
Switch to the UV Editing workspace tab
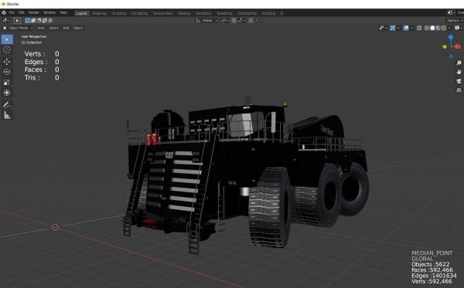tap(139, 13)
